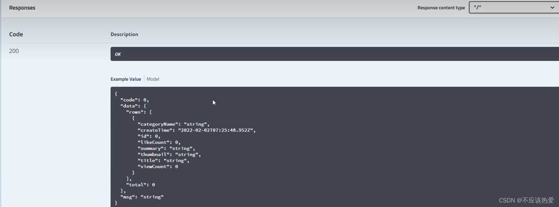Click the "viewCount": 0 line
Viewport: 559px width, 207px height.
coord(157,166)
